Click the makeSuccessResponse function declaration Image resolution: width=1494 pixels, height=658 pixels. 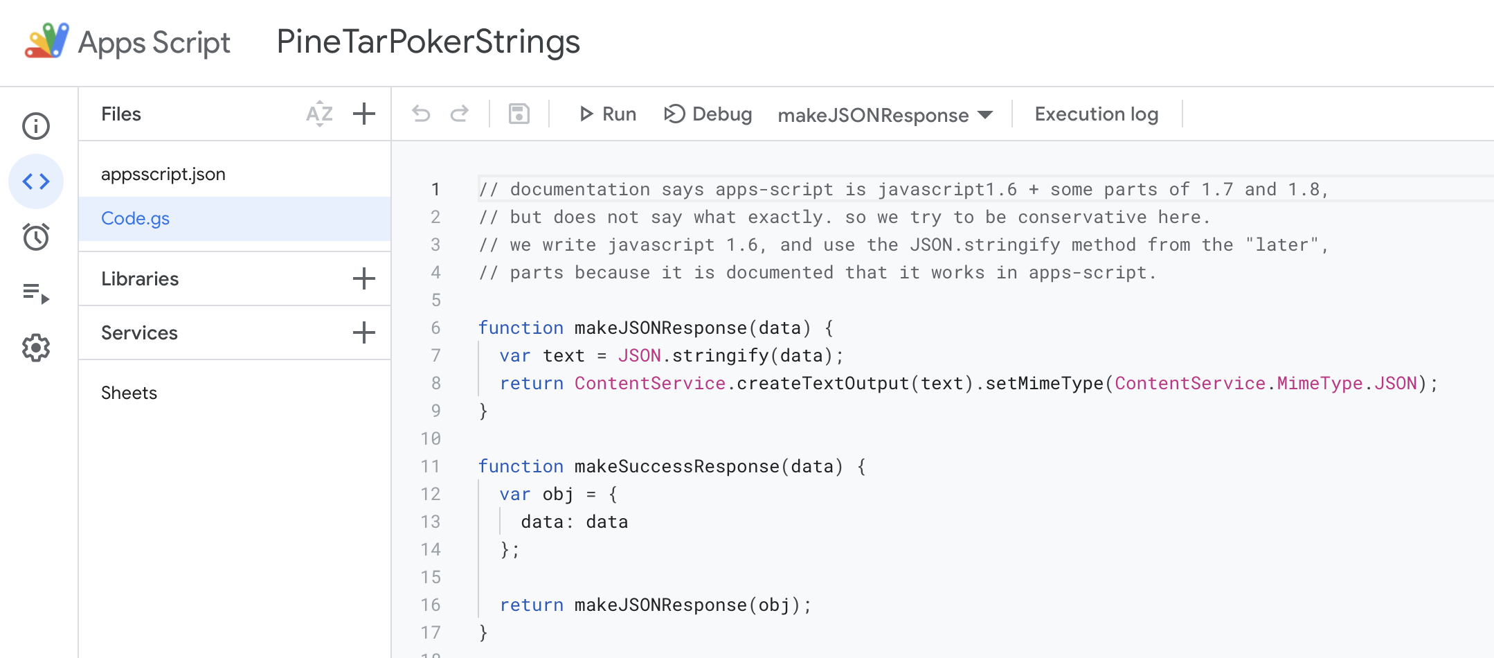[x=672, y=466]
